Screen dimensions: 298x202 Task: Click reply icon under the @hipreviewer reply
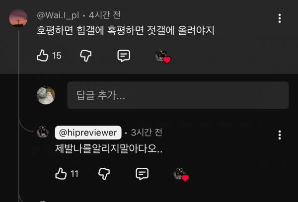click(x=142, y=174)
